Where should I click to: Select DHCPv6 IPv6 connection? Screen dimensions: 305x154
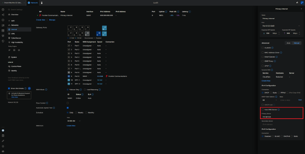pos(282,137)
